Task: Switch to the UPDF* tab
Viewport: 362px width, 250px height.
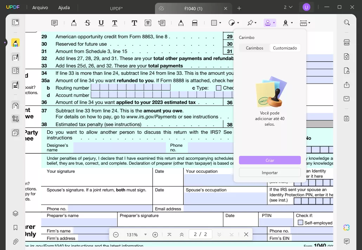Action: (116, 8)
